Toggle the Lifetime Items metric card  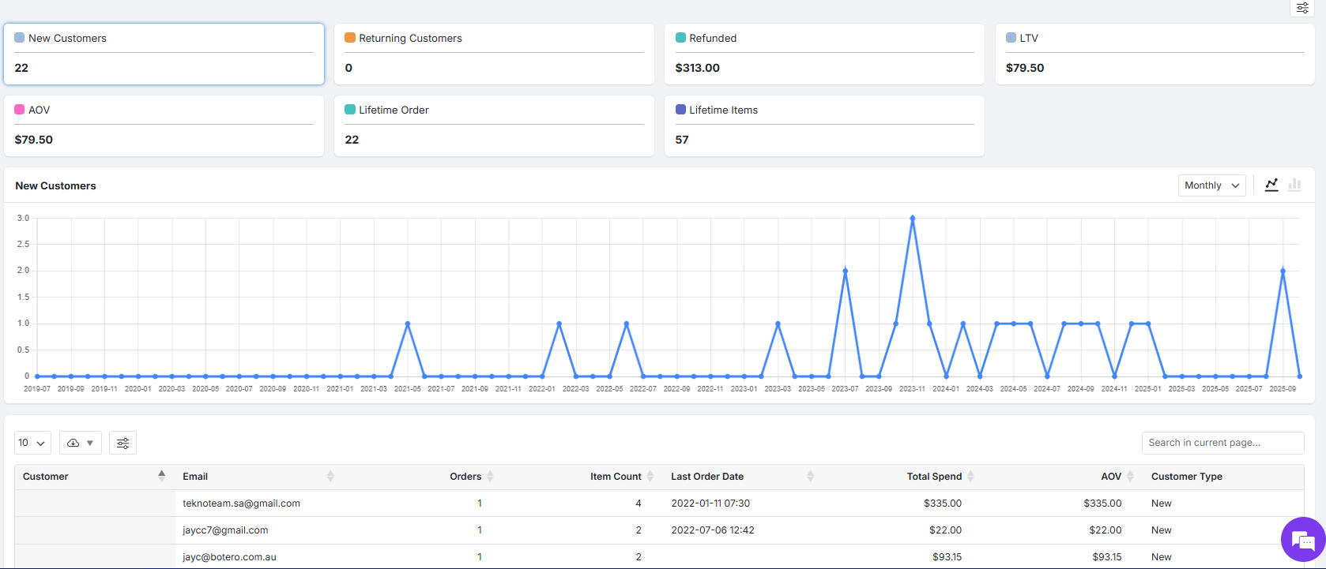(x=824, y=125)
